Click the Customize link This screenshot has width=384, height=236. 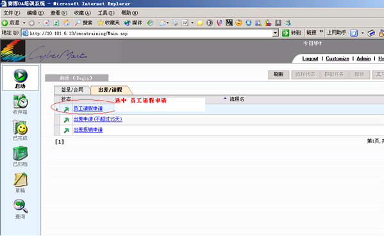point(337,58)
